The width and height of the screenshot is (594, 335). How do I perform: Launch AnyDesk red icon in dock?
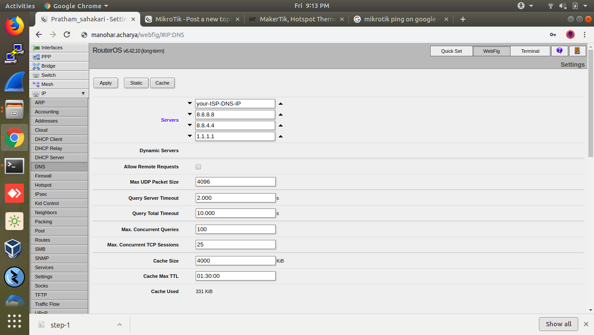14,193
